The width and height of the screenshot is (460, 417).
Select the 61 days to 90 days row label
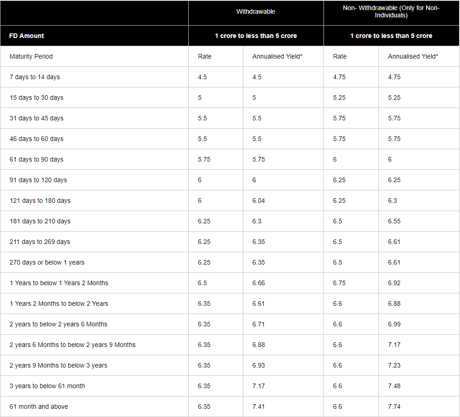[x=36, y=159]
